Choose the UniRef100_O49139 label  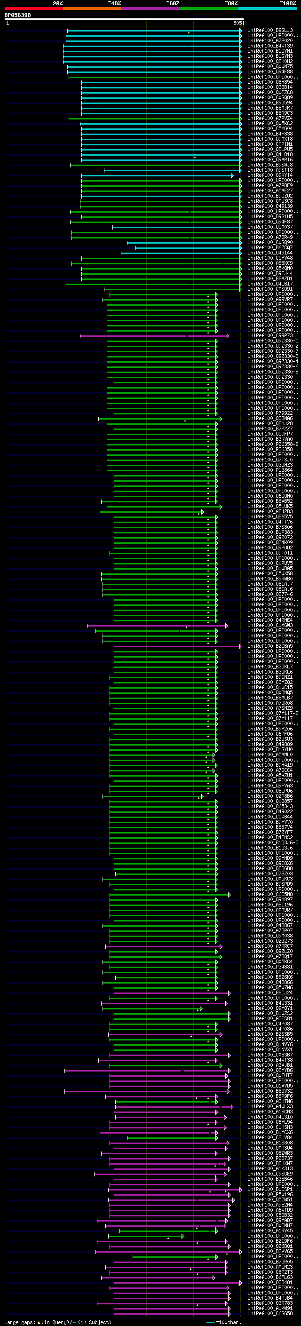[x=270, y=206]
